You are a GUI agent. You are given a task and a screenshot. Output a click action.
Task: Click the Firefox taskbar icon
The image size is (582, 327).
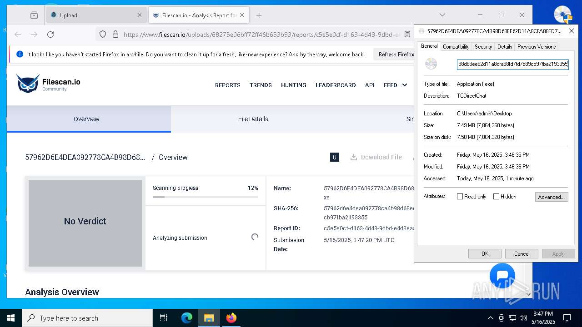(x=231, y=318)
